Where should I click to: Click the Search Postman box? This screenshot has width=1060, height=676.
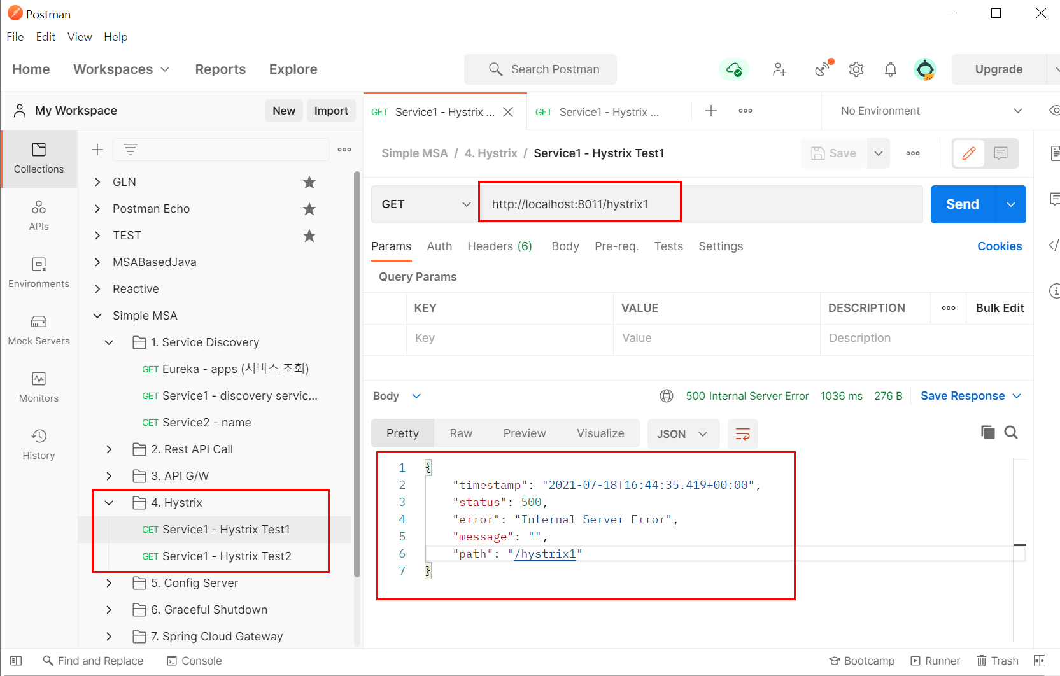(x=541, y=69)
